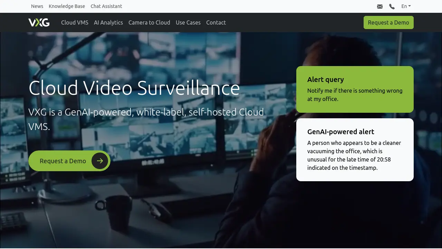
Task: Open the Chat Assistant link
Action: 106,6
